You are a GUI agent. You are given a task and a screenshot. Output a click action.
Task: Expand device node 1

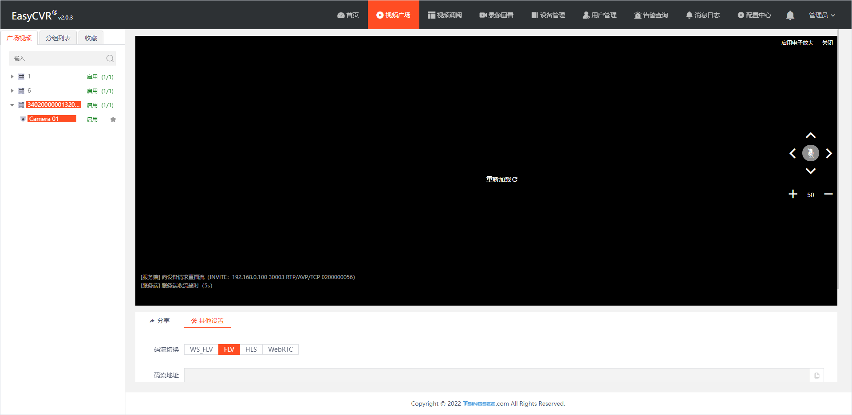[12, 77]
